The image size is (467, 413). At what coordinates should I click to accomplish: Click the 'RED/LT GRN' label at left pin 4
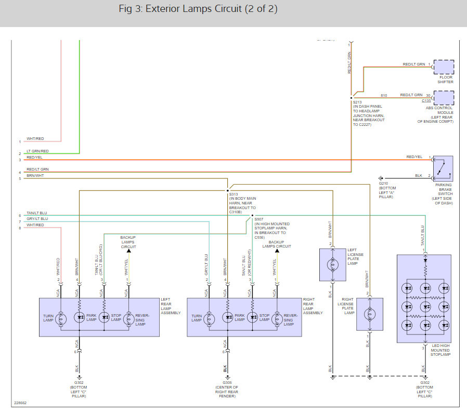pos(37,169)
